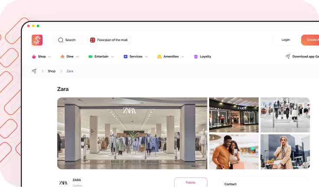
Task: Click the ZARA store name text
Action: click(77, 180)
